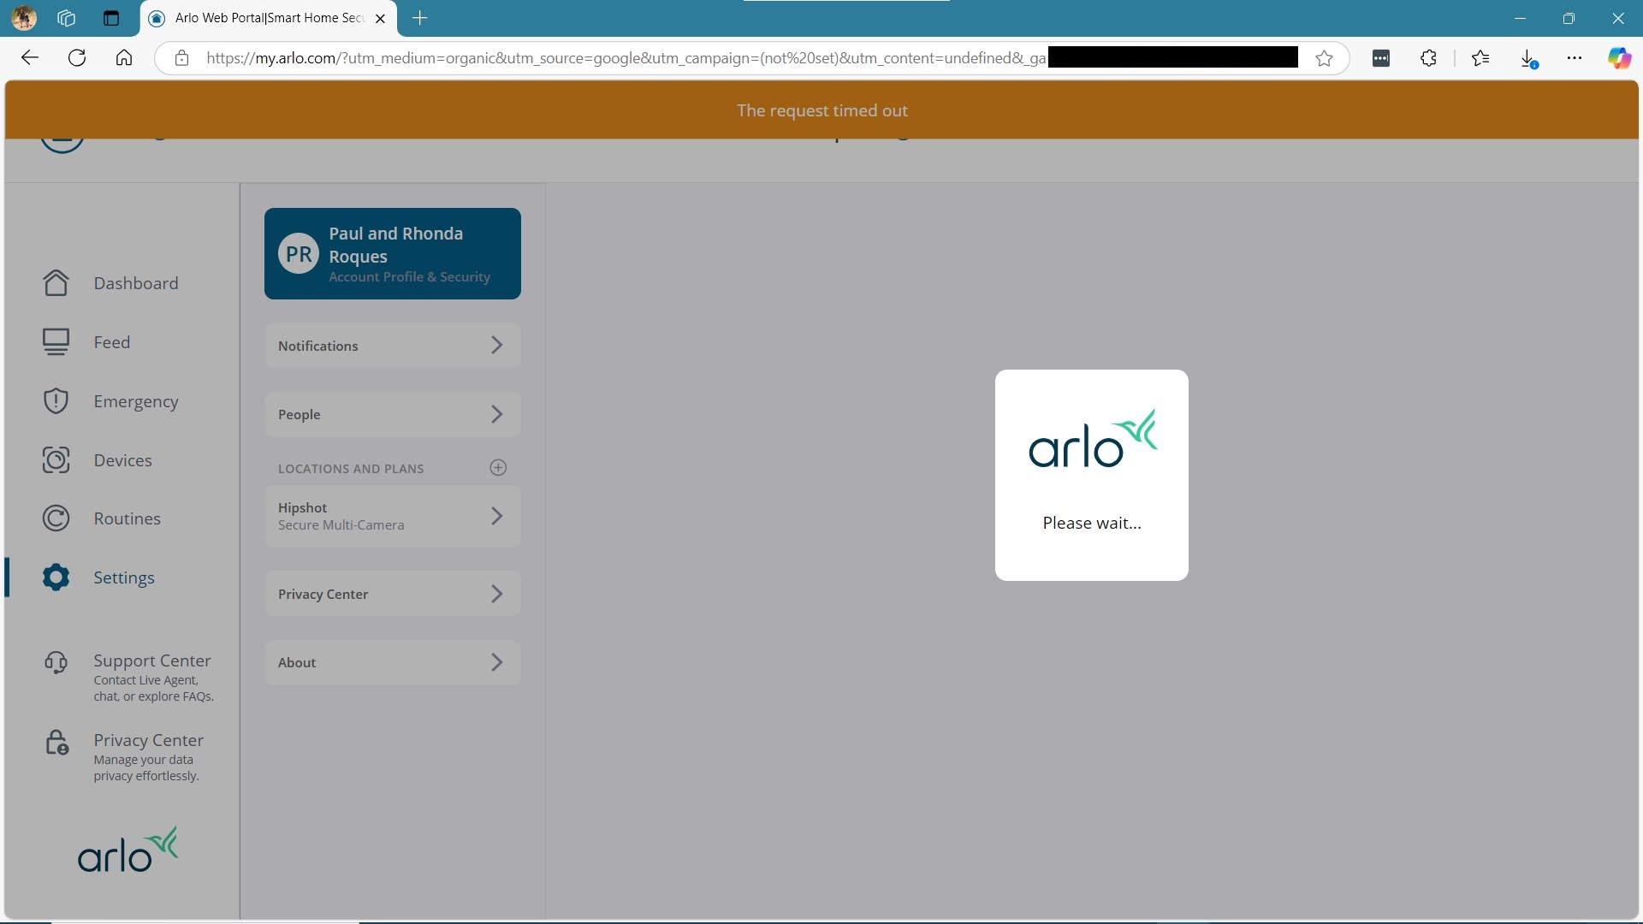Screen dimensions: 1643x924
Task: Refresh the page in the browser
Action: pos(77,58)
